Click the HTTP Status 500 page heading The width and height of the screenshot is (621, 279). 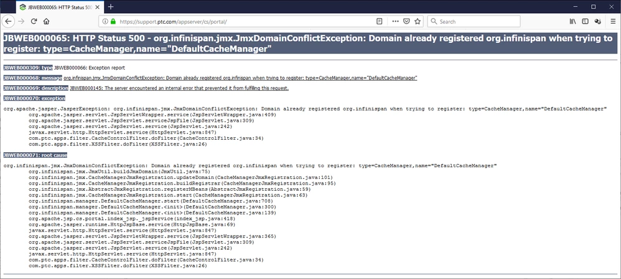pyautogui.click(x=310, y=43)
